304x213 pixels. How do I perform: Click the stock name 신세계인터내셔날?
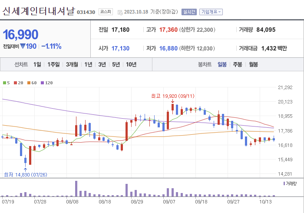pos(38,11)
